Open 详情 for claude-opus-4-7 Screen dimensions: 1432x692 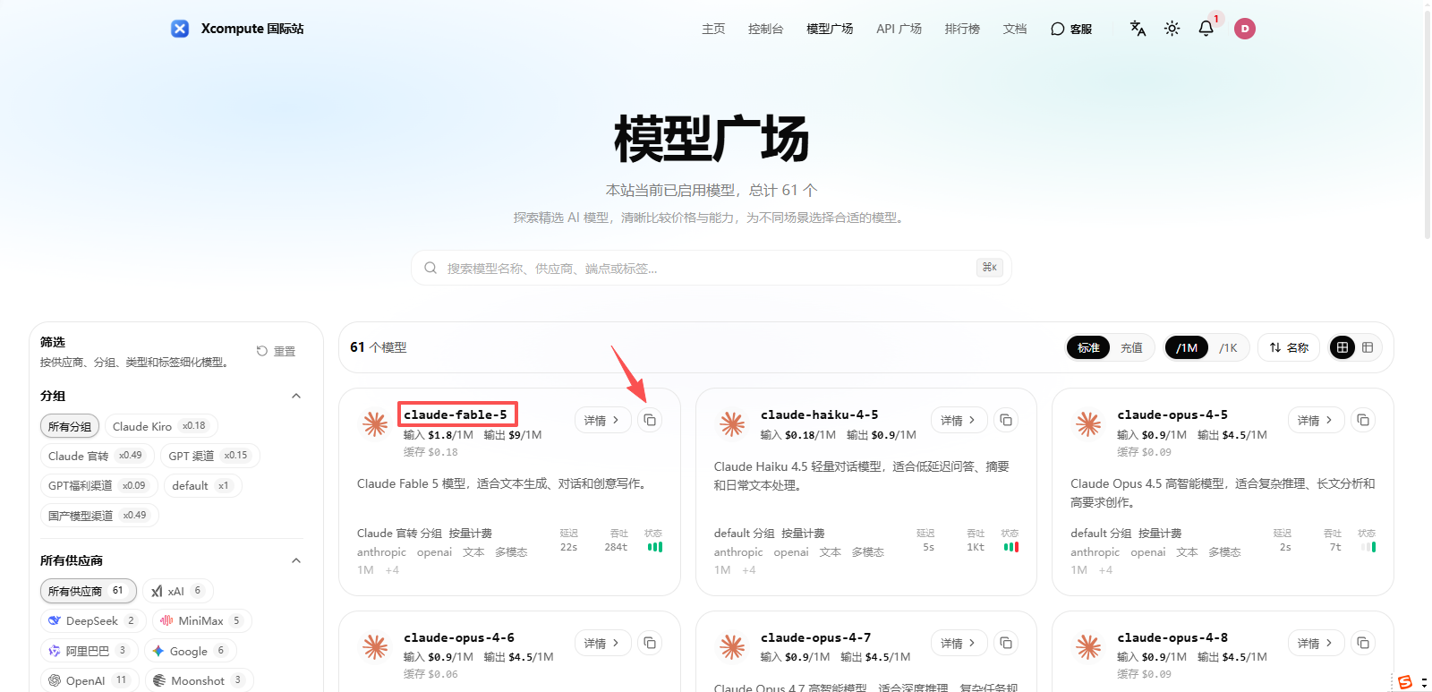(x=959, y=643)
